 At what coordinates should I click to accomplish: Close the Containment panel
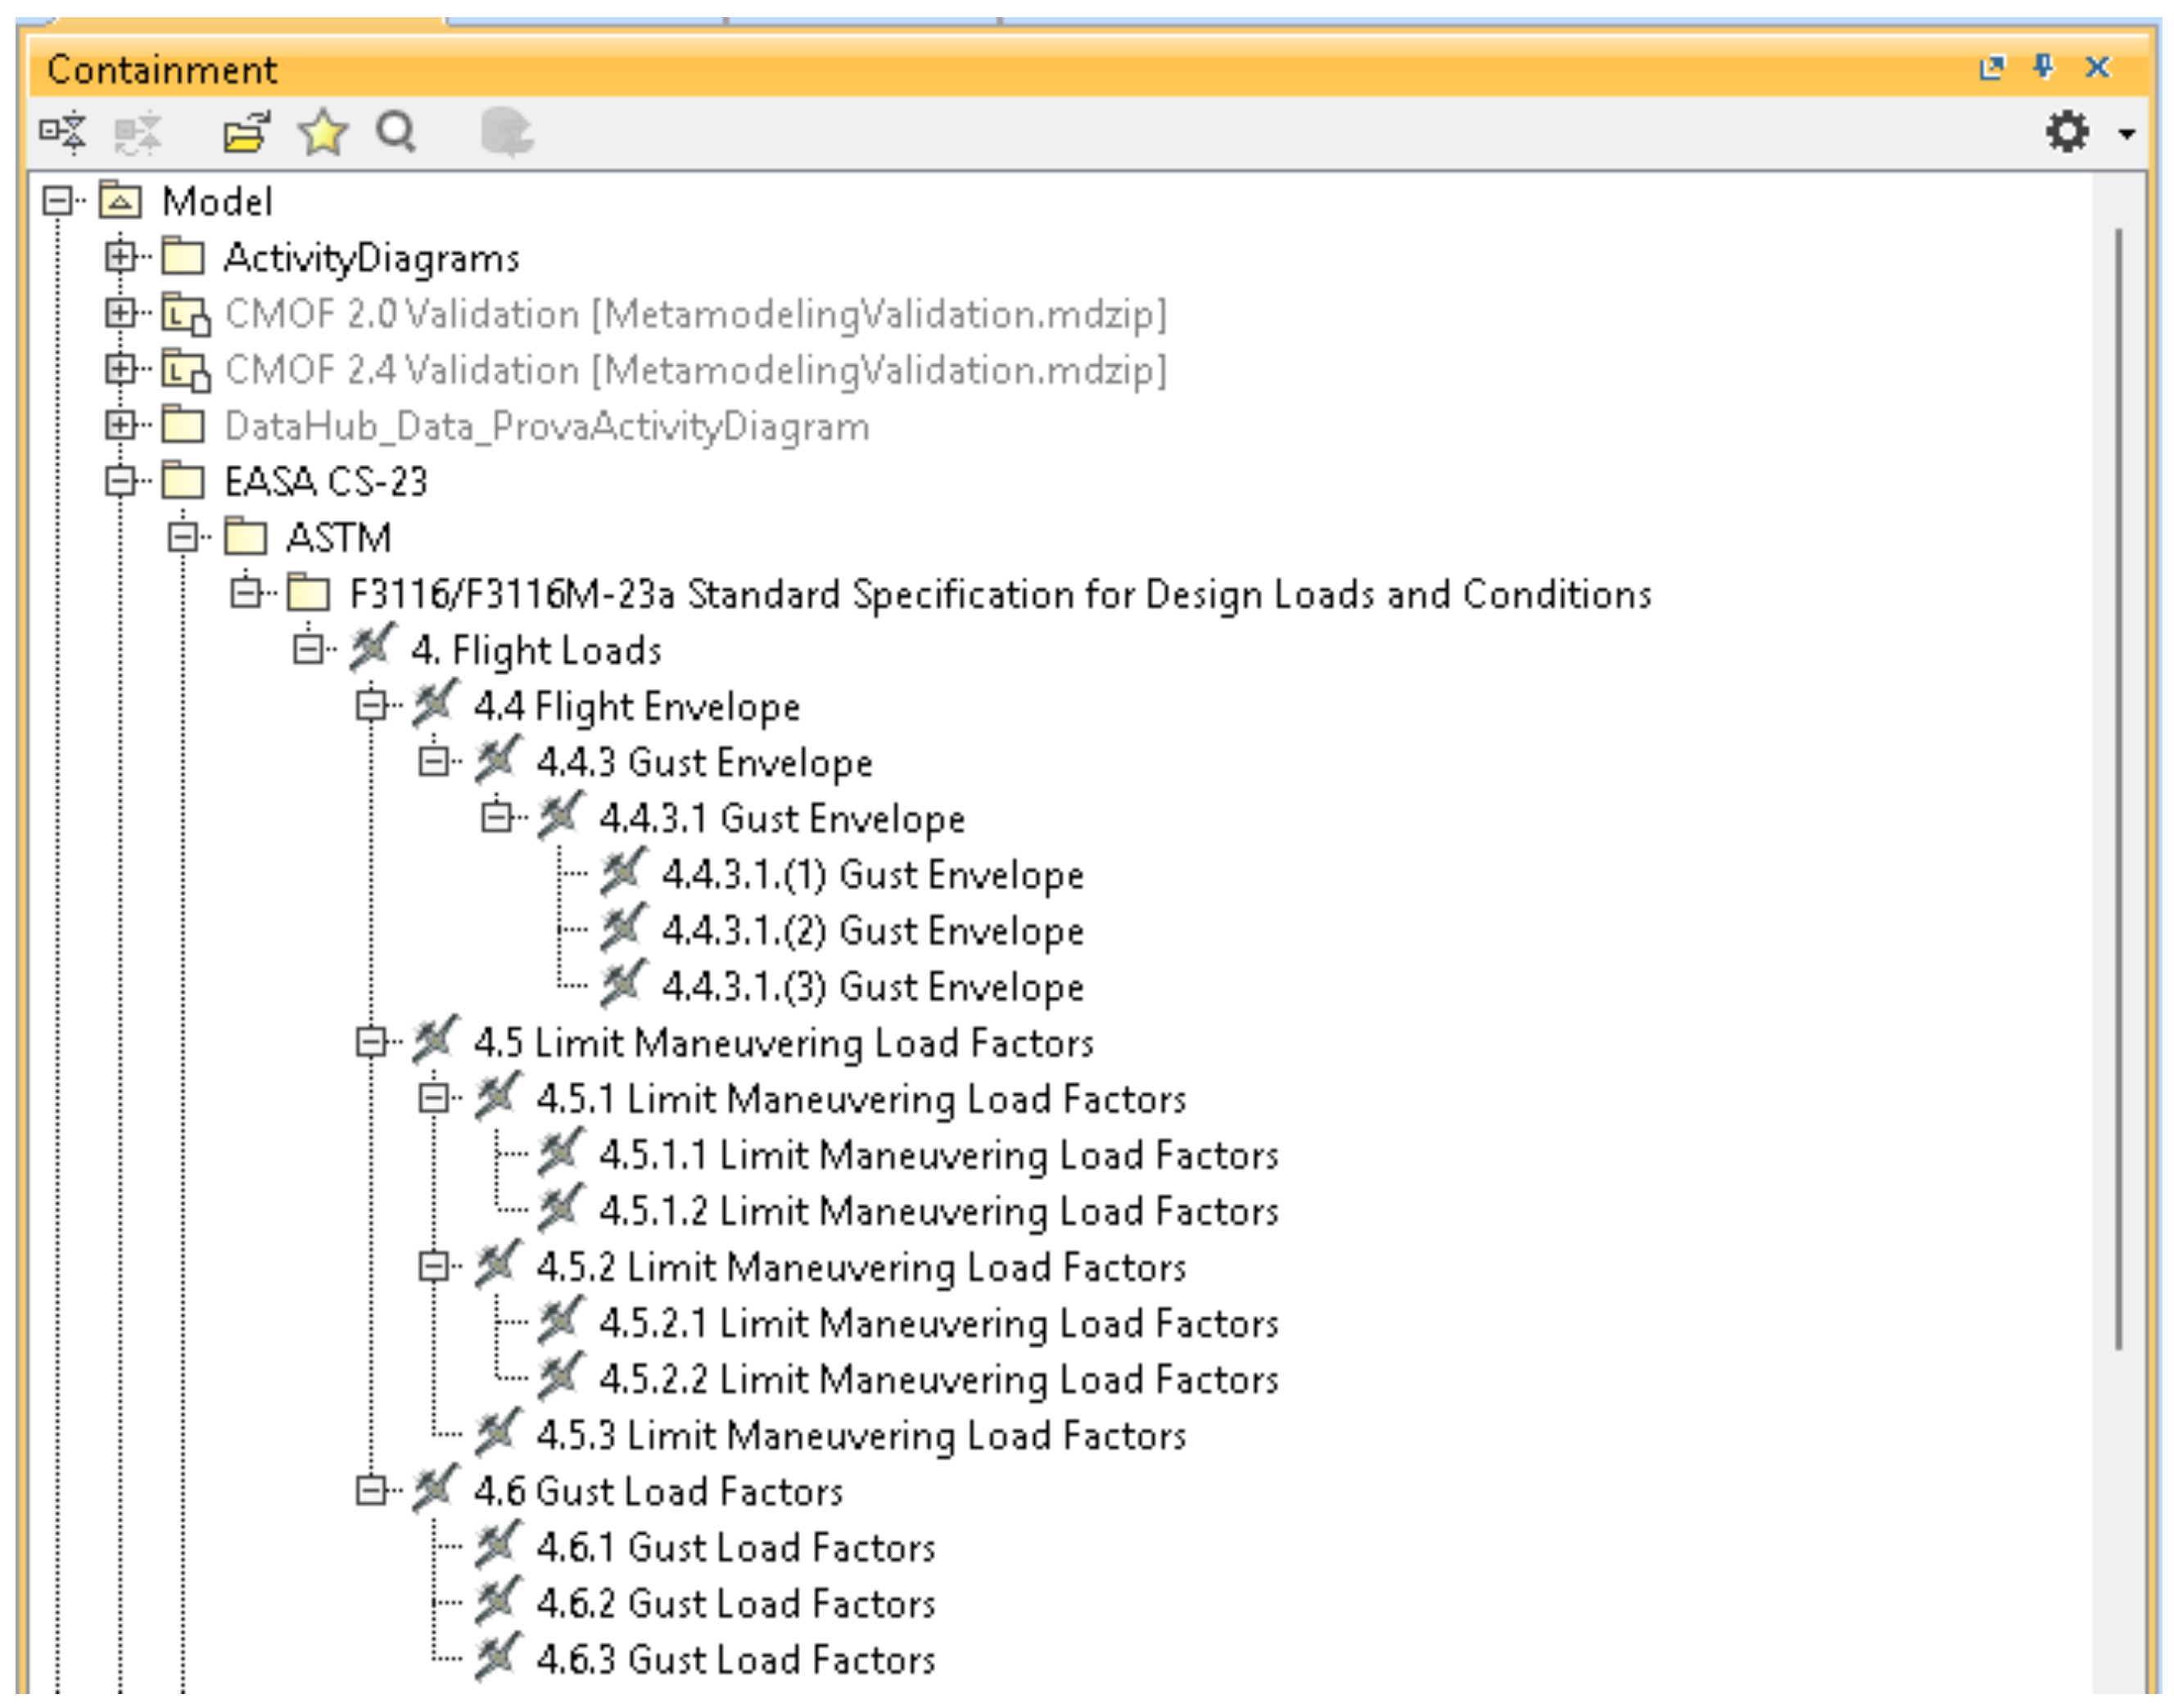[2097, 67]
